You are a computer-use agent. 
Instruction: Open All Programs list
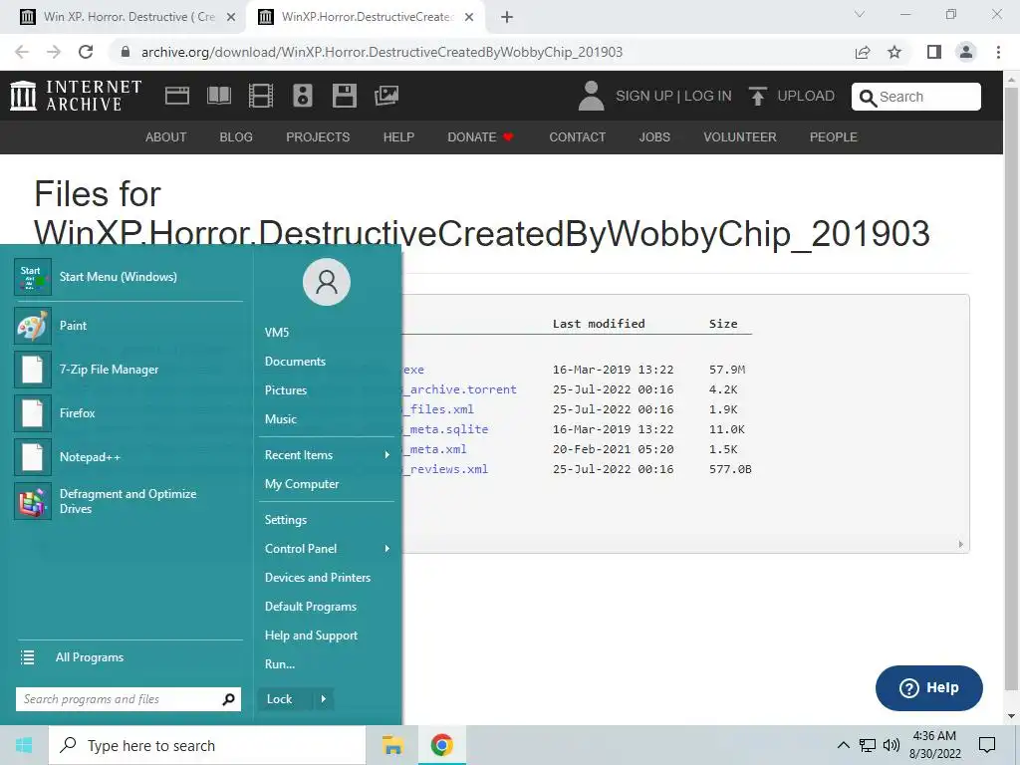[128, 657]
